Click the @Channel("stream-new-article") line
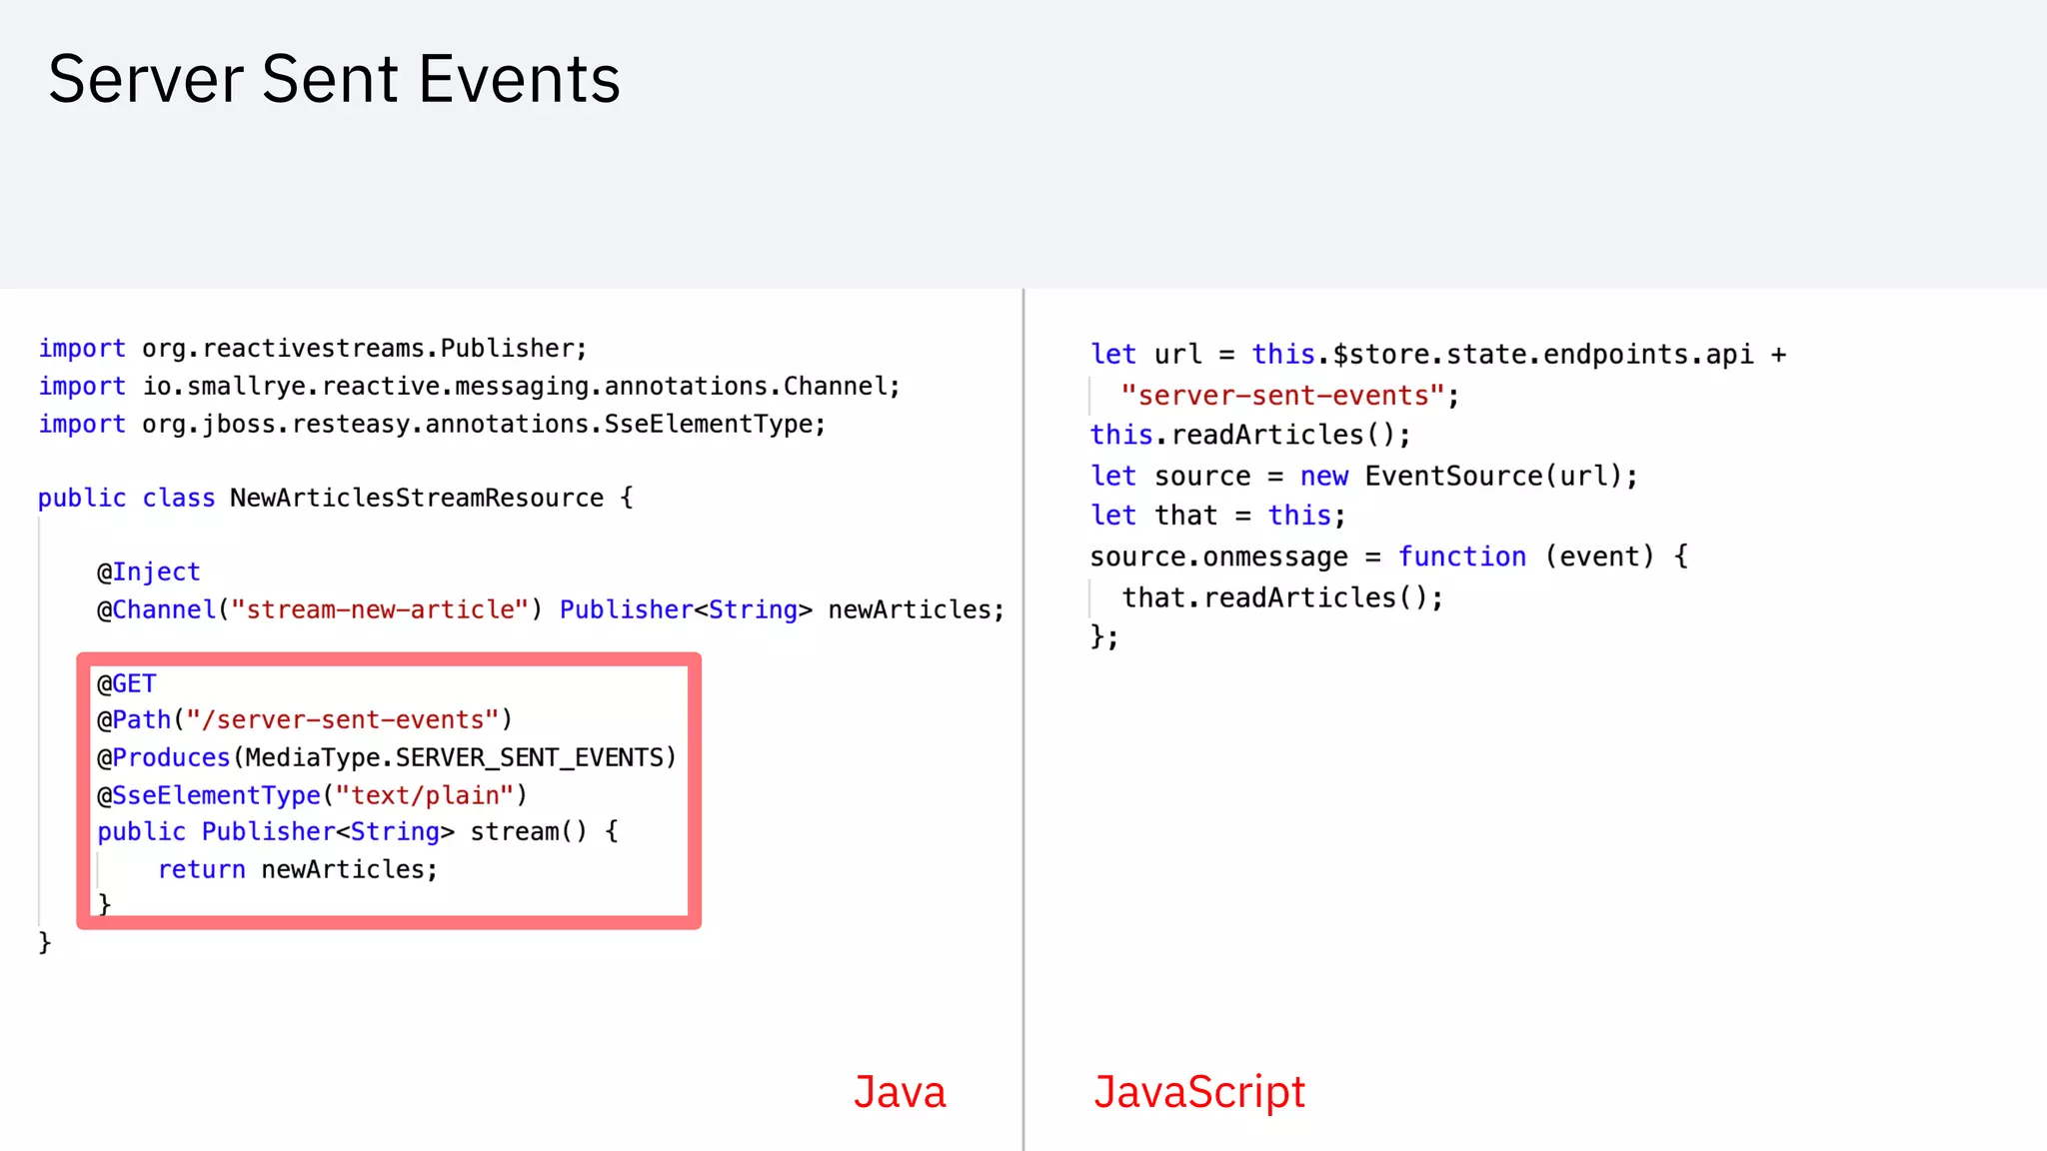 551,609
